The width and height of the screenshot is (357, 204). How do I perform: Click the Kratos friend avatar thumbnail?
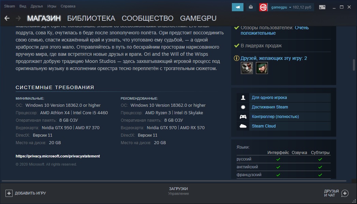pos(247,68)
